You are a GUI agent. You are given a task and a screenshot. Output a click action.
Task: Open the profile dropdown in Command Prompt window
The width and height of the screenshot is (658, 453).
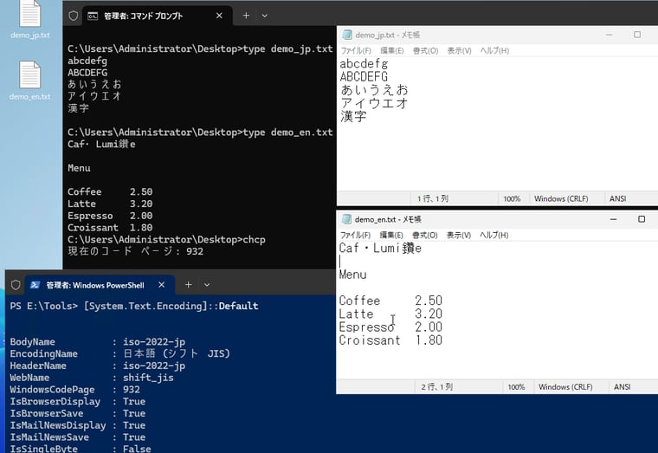coord(264,16)
